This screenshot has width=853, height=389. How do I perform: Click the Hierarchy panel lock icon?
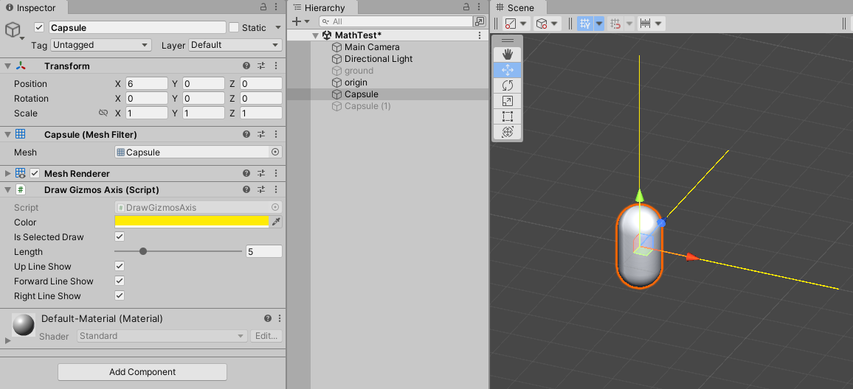tap(466, 7)
